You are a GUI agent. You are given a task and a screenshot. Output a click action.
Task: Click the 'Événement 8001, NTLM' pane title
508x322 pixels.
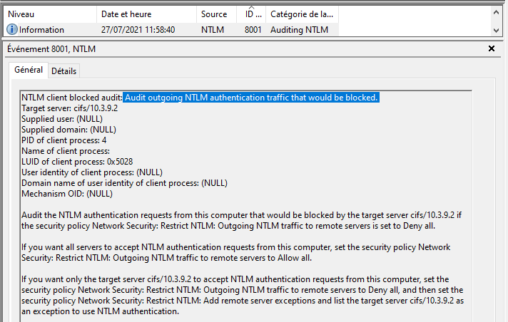point(51,49)
